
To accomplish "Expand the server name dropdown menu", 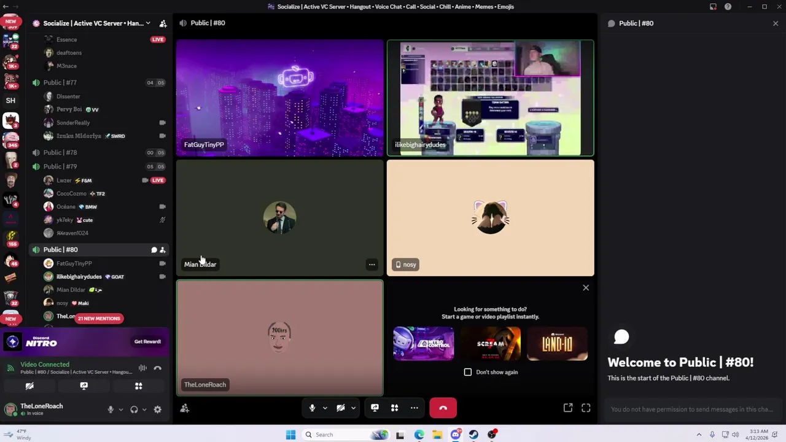I will (x=148, y=23).
